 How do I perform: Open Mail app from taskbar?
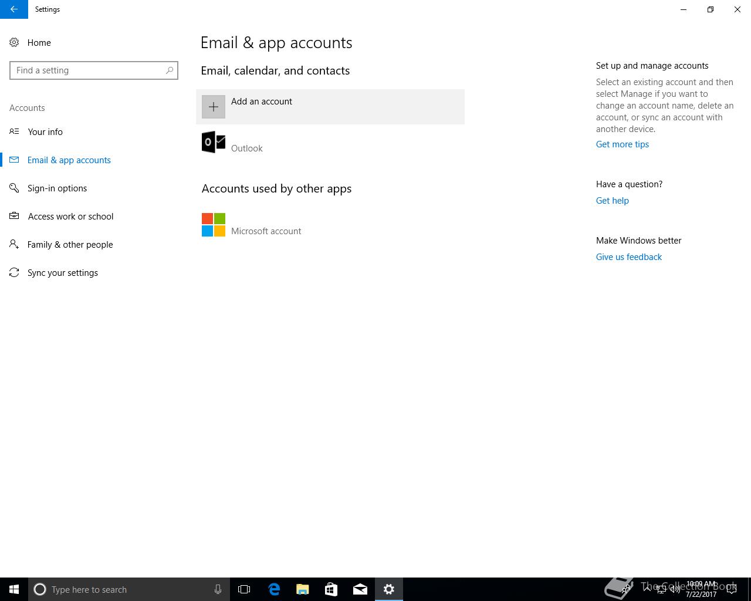(x=360, y=589)
